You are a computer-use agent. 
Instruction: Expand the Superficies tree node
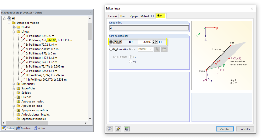point(14,89)
